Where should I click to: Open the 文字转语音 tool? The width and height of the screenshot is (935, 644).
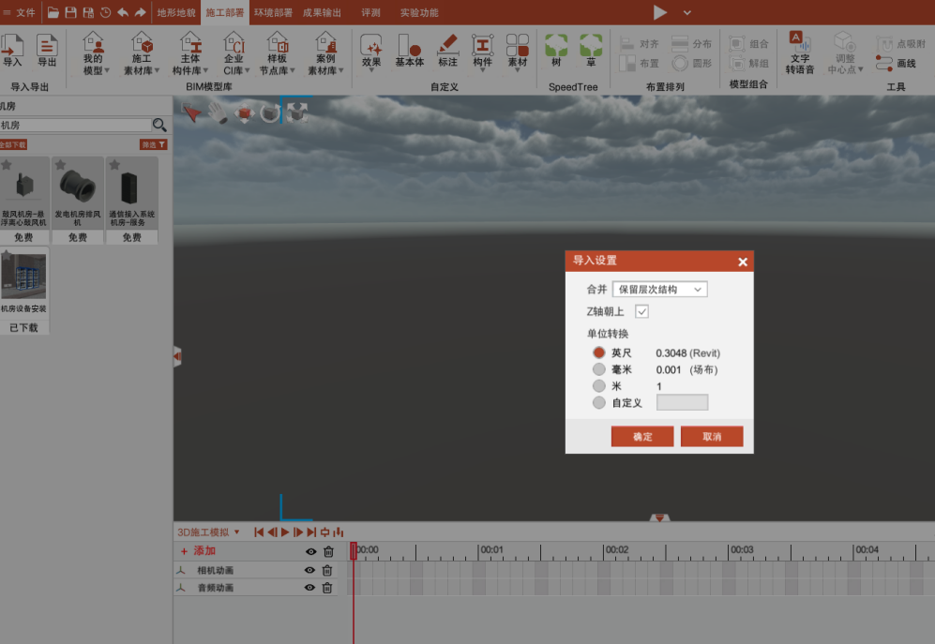[798, 53]
